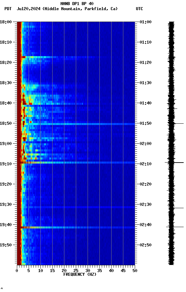The width and height of the screenshot is (186, 292).
Task: Click the 20 Hz axis tick label
Action: [x=64, y=271]
